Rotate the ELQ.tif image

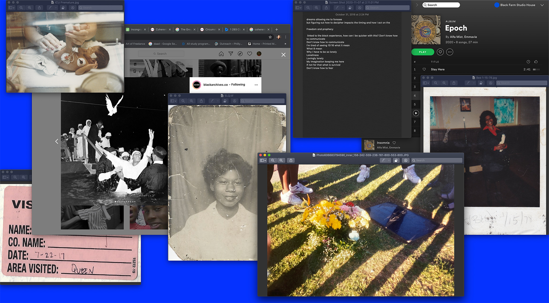coord(225,101)
